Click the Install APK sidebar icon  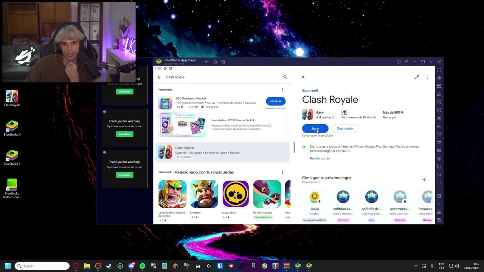point(439,126)
